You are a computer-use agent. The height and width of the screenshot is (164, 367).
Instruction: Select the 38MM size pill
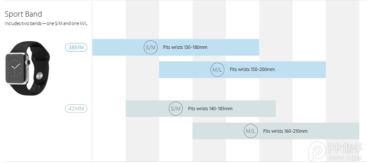76,48
